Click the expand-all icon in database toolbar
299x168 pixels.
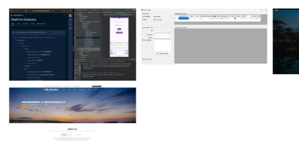pos(55,32)
